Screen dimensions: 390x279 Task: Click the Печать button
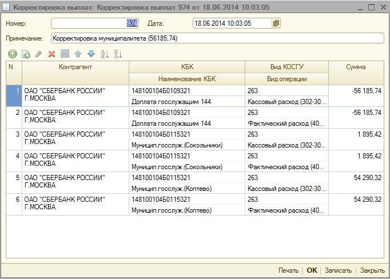coord(288,270)
